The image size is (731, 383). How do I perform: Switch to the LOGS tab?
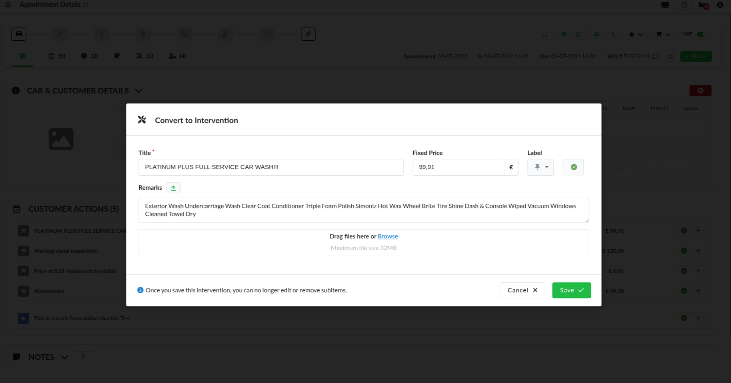coord(690,108)
